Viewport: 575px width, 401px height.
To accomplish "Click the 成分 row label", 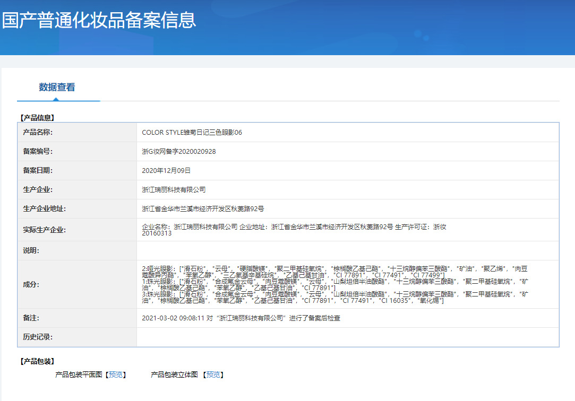I will pyautogui.click(x=31, y=284).
